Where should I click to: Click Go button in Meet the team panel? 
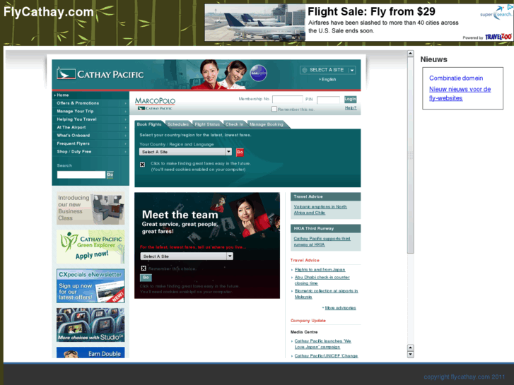(x=146, y=278)
